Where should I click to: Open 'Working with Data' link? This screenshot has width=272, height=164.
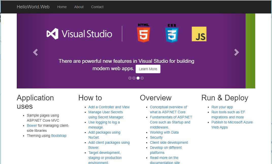point(164,132)
